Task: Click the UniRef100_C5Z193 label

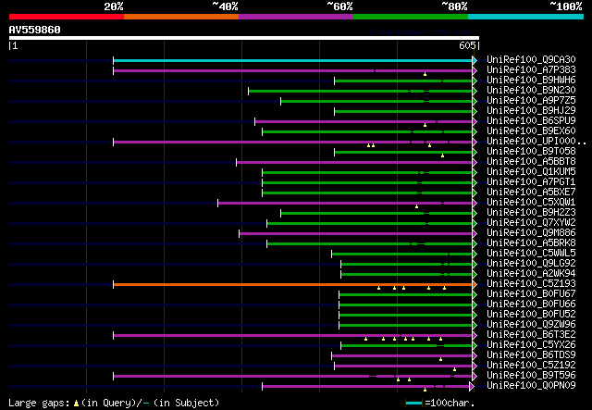Action: 531,284
